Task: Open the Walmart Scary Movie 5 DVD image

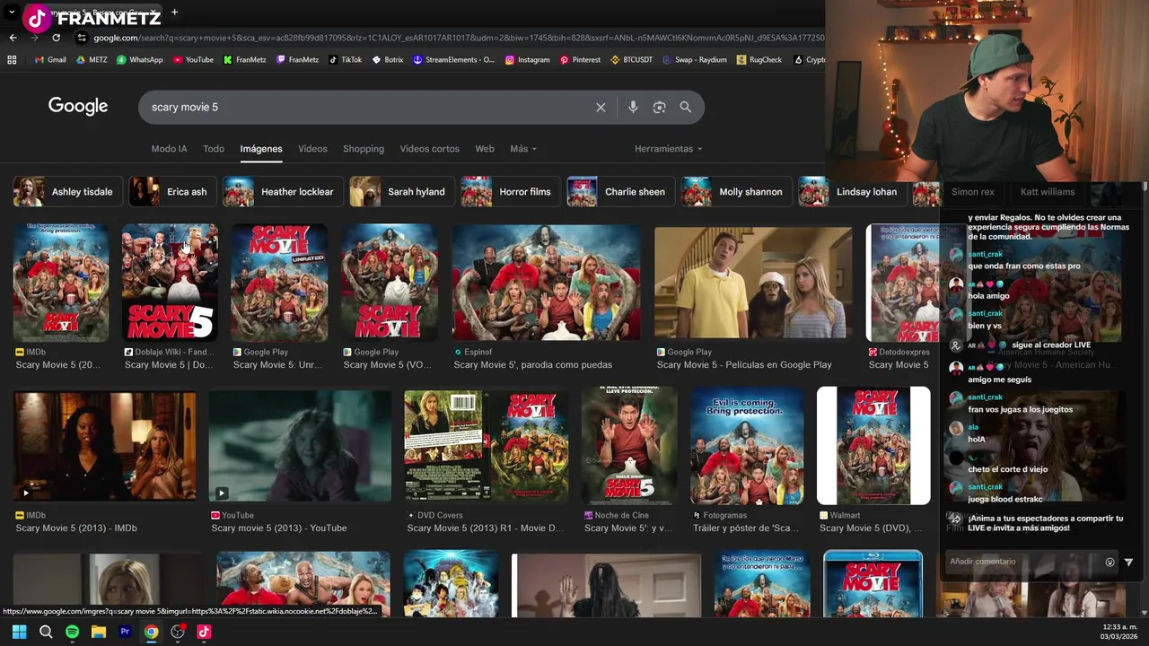Action: click(873, 446)
